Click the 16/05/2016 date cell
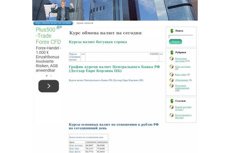This screenshot has width=230, height=153. pyautogui.click(x=102, y=142)
